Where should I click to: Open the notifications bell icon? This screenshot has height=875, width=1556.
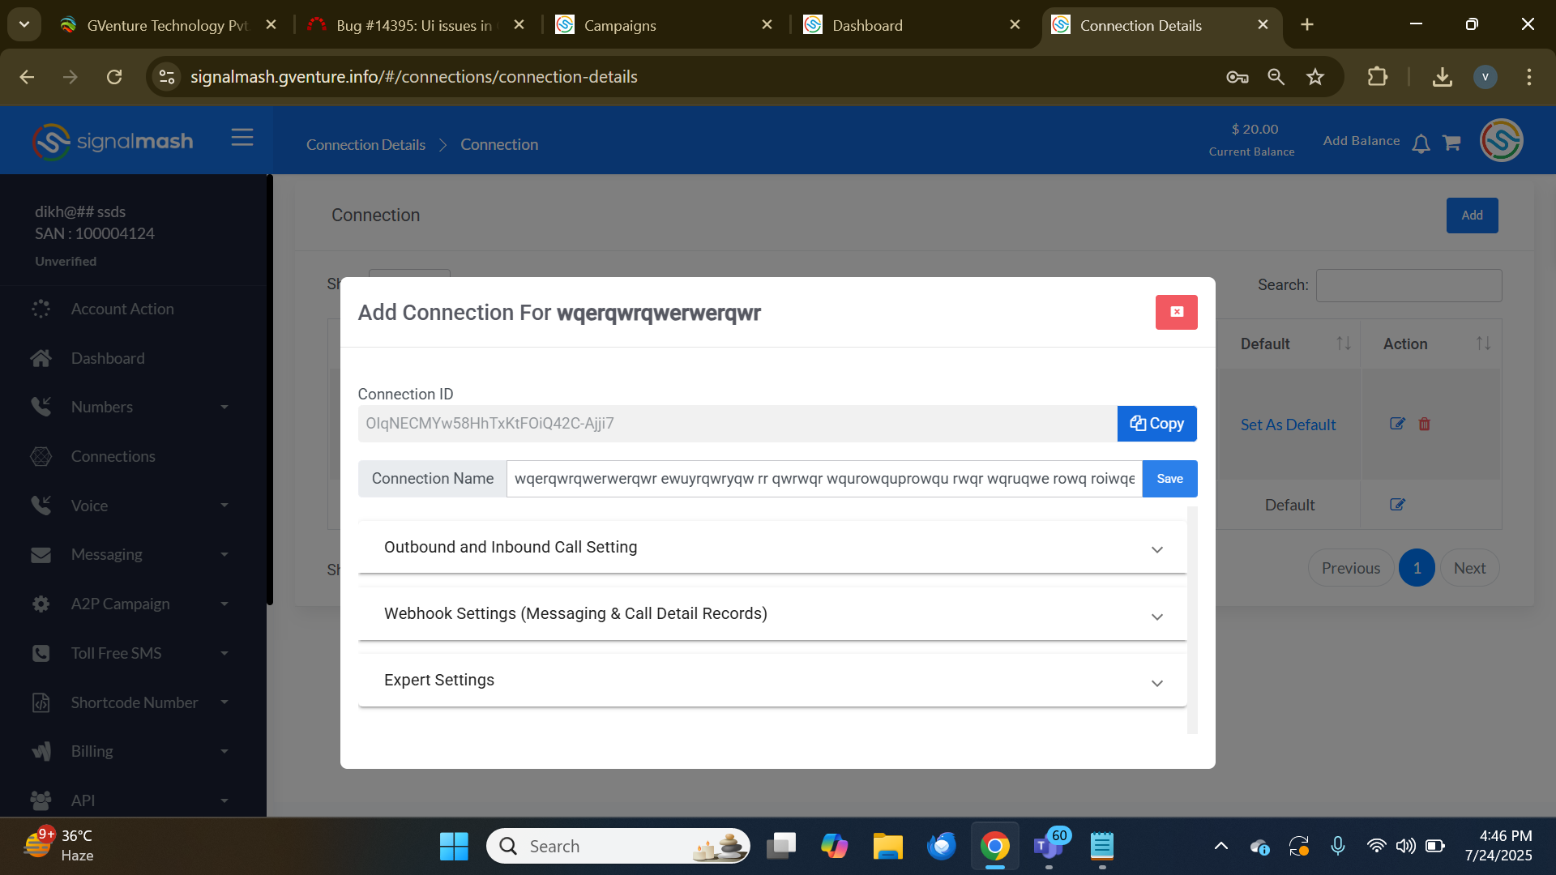tap(1420, 144)
